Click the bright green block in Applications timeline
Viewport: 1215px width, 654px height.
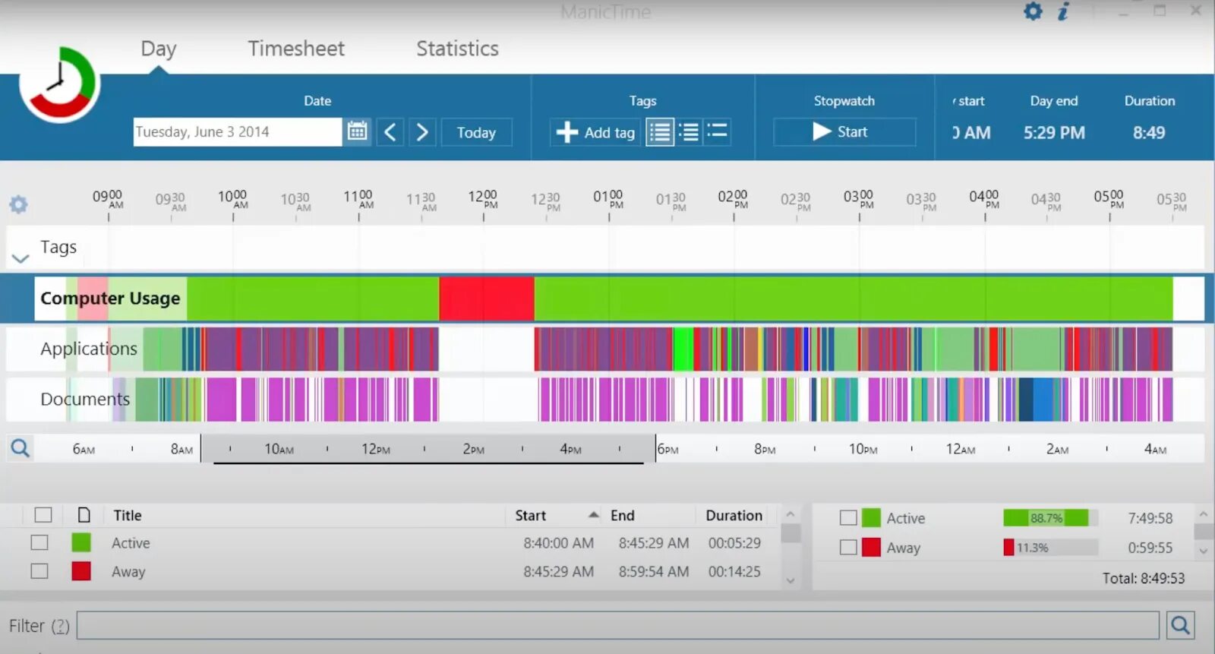tap(683, 349)
